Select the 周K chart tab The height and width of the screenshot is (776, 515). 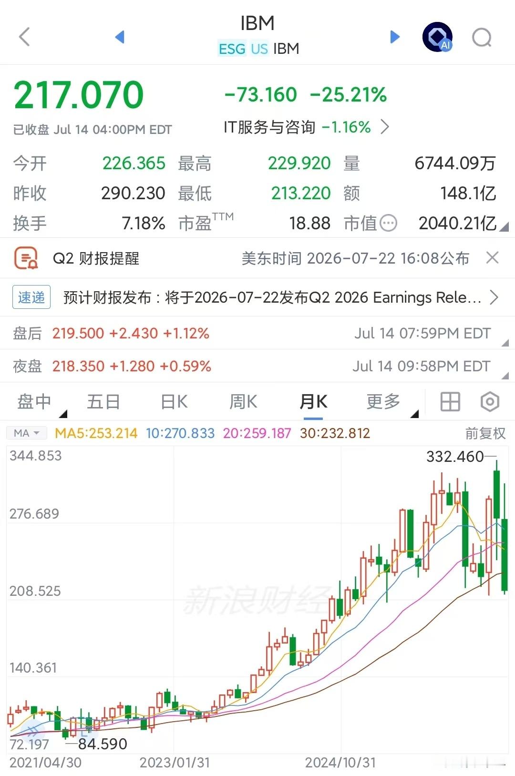(x=243, y=401)
